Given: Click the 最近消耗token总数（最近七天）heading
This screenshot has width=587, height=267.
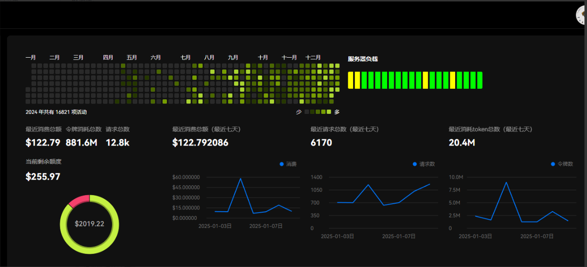Looking at the screenshot, I should (x=491, y=129).
